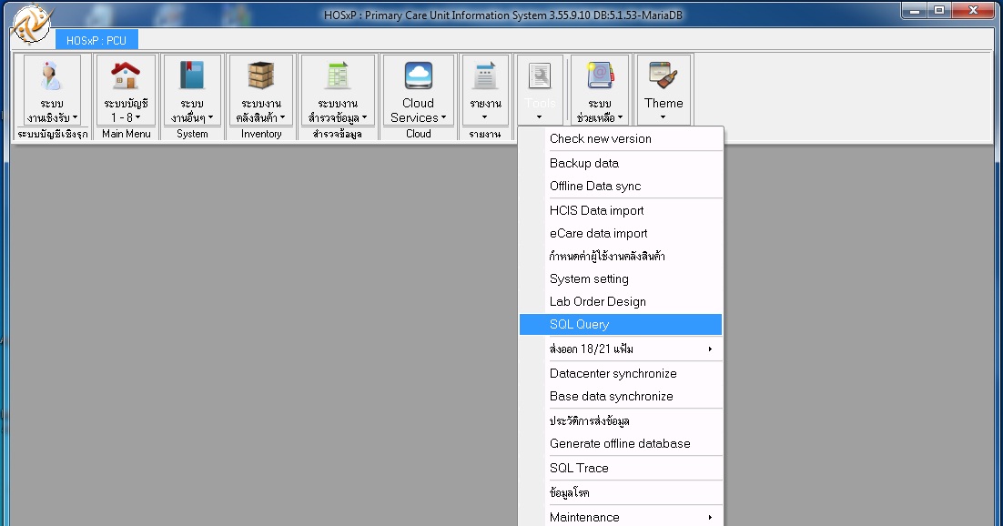
Task: Open the address book help system icon
Action: (x=600, y=76)
